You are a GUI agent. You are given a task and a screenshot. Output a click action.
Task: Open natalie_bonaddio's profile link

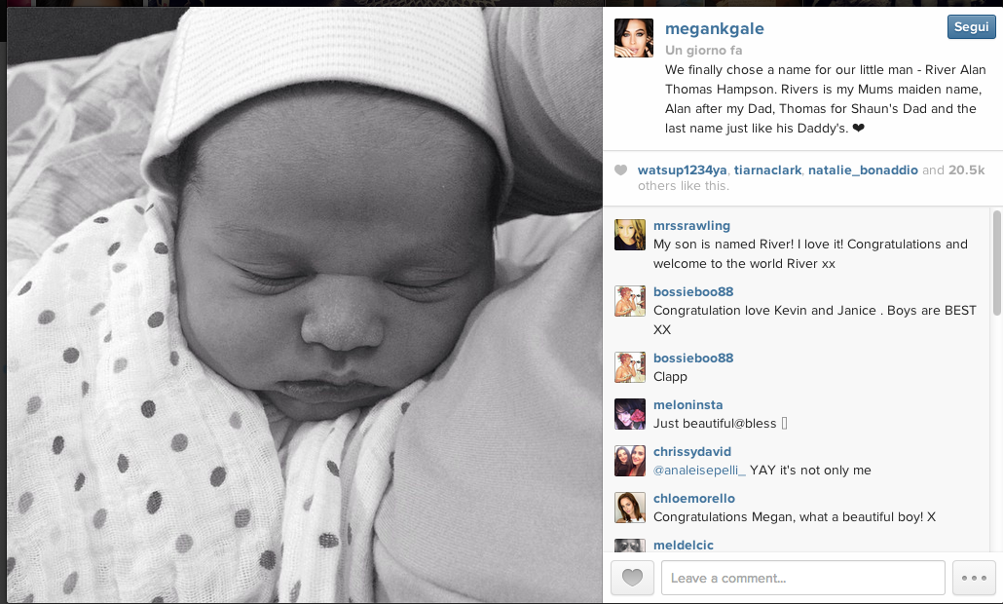[x=863, y=170]
